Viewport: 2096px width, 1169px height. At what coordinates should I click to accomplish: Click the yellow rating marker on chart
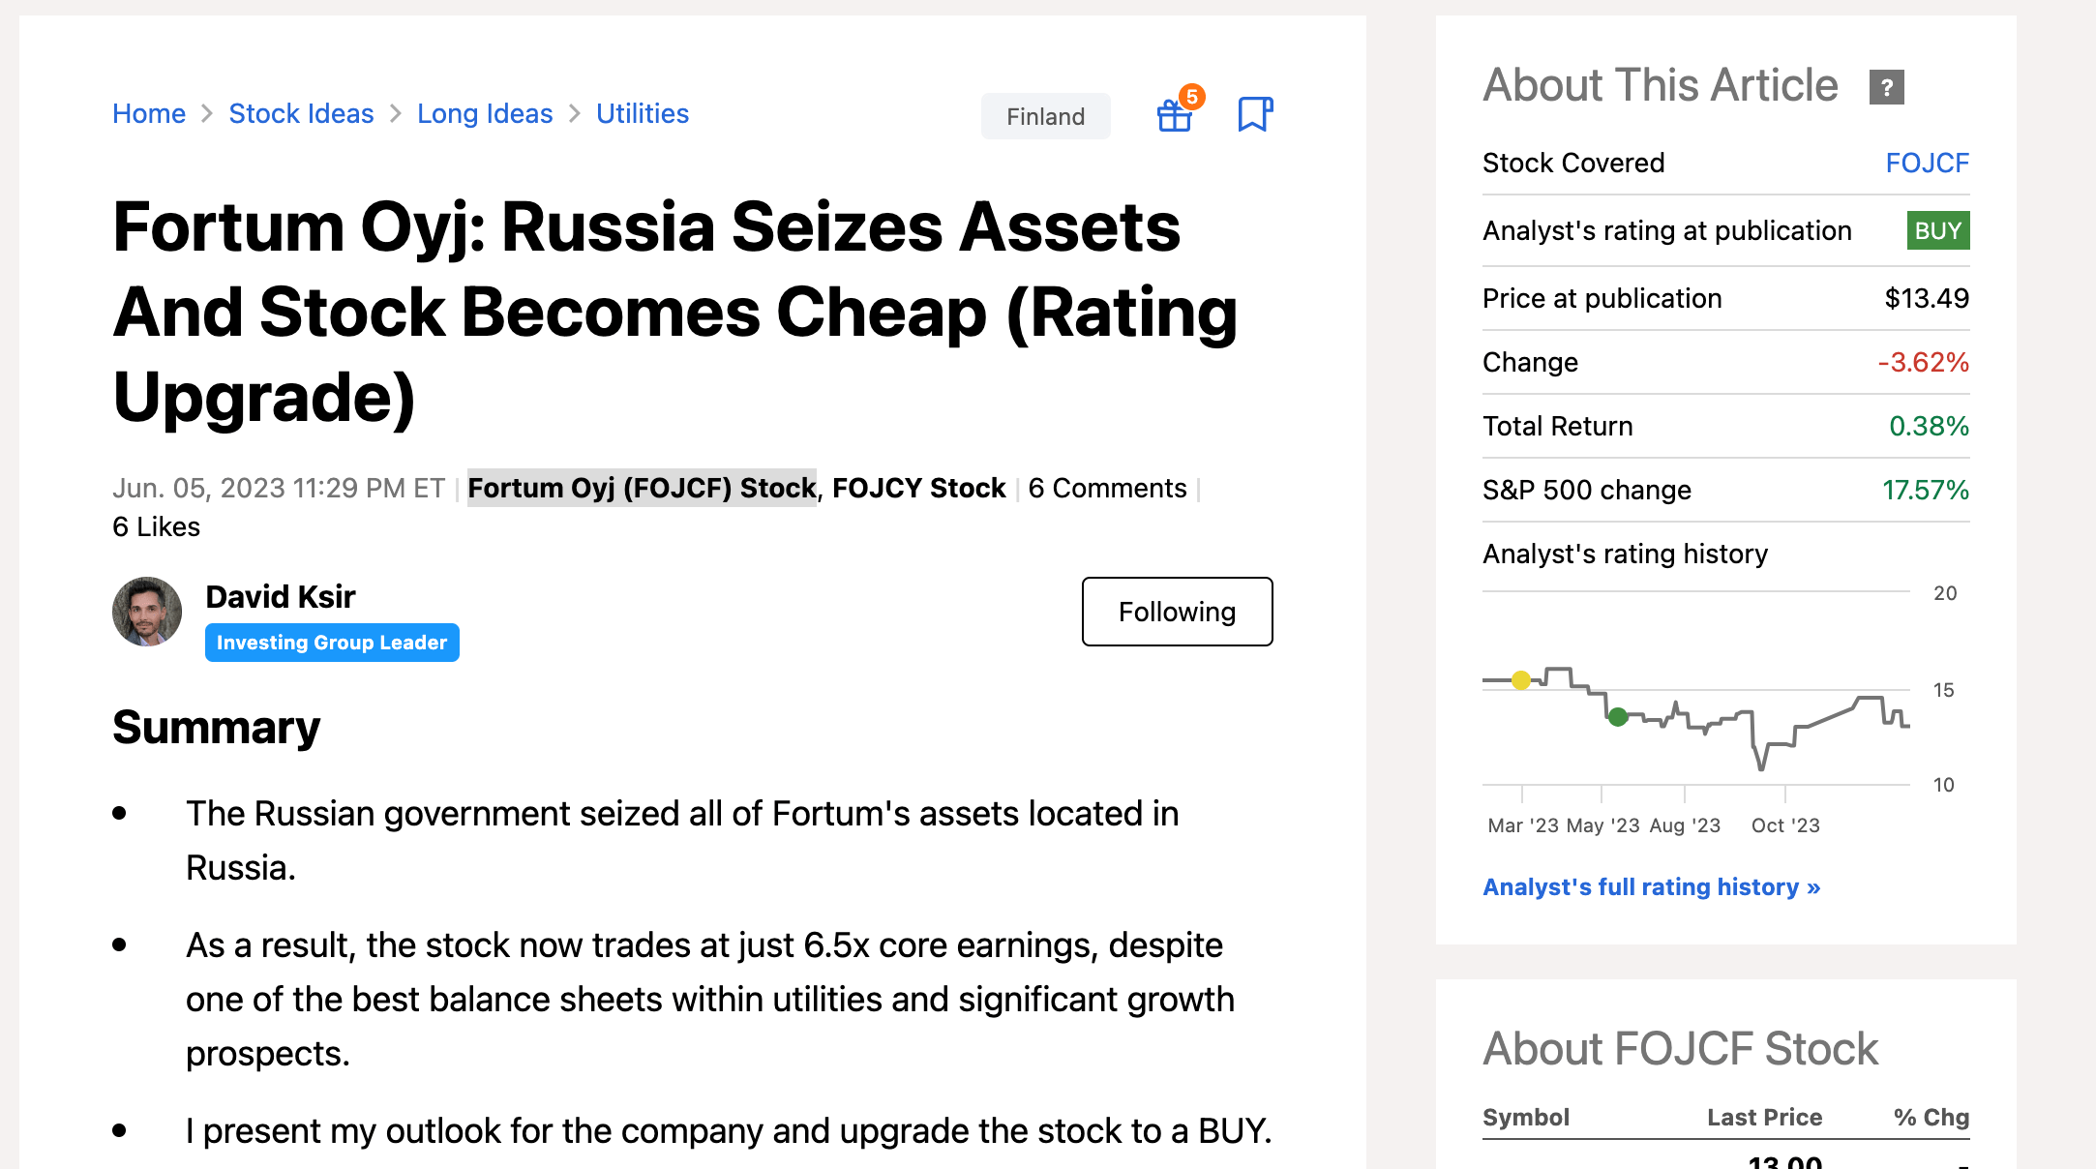[x=1521, y=680]
